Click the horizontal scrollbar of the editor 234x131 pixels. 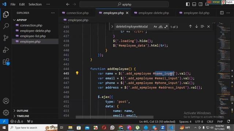114,117
